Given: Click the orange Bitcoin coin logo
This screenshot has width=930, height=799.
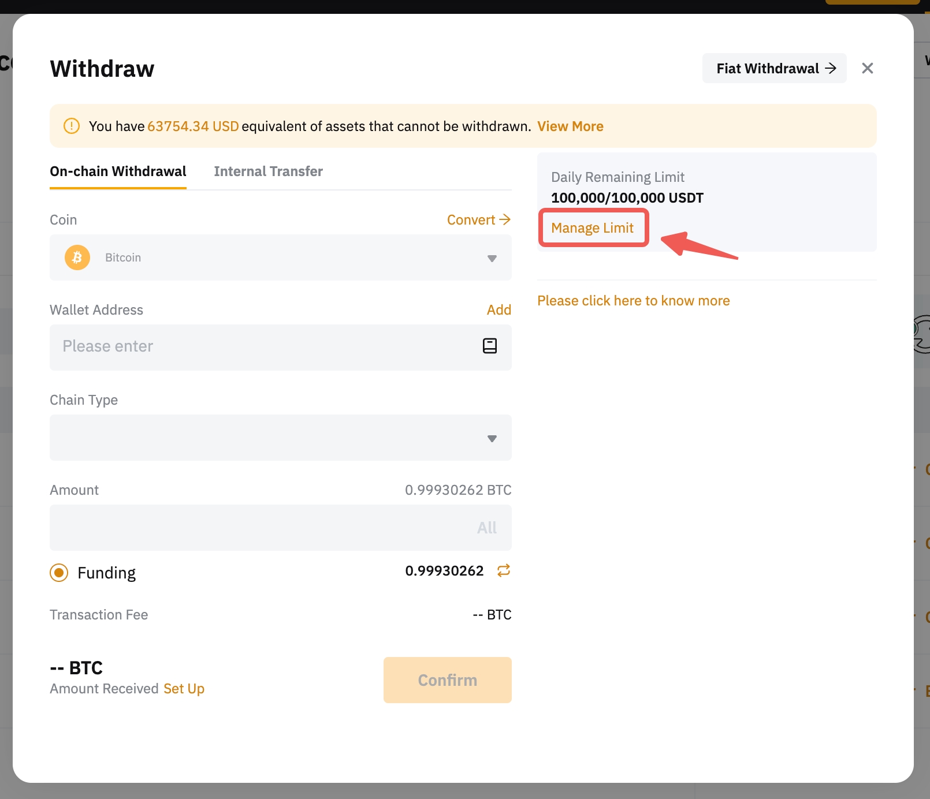Looking at the screenshot, I should coord(77,257).
